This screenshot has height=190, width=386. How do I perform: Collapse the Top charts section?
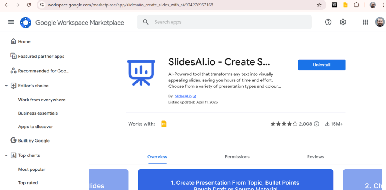point(6,155)
